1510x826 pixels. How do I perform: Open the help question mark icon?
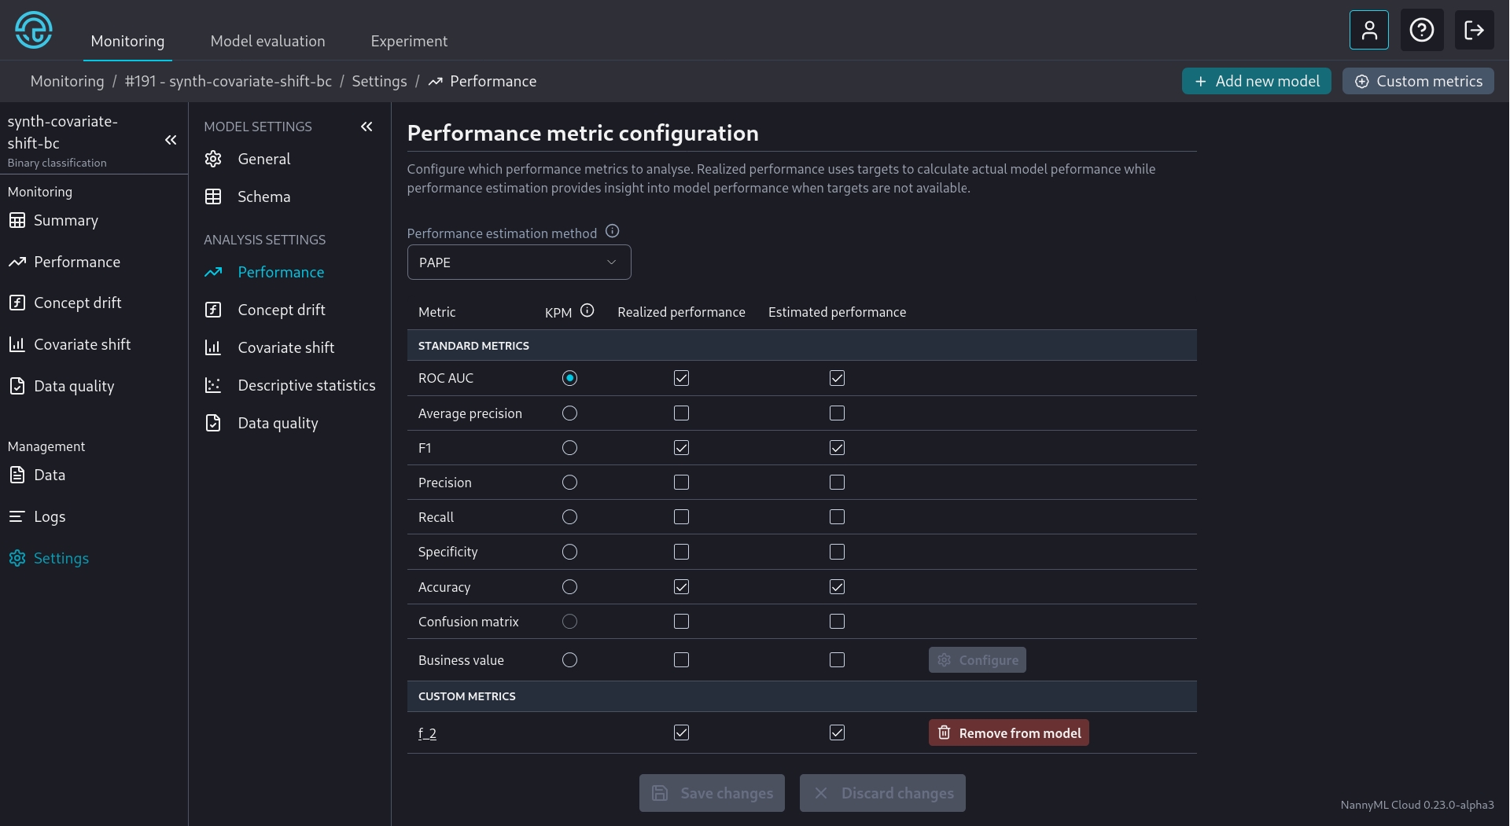point(1421,31)
